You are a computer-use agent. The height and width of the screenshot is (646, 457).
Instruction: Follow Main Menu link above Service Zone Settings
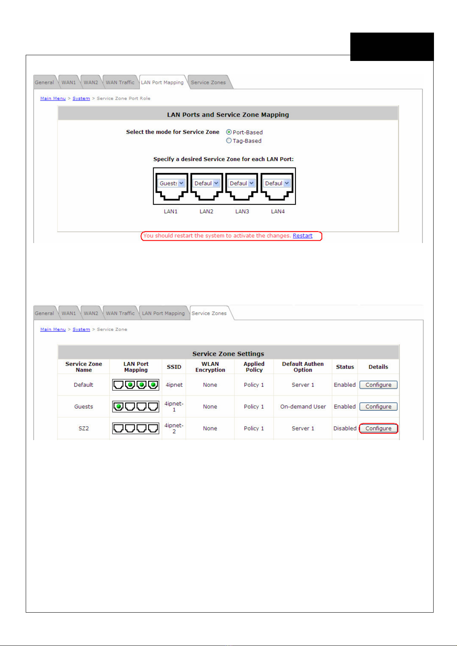[53, 329]
